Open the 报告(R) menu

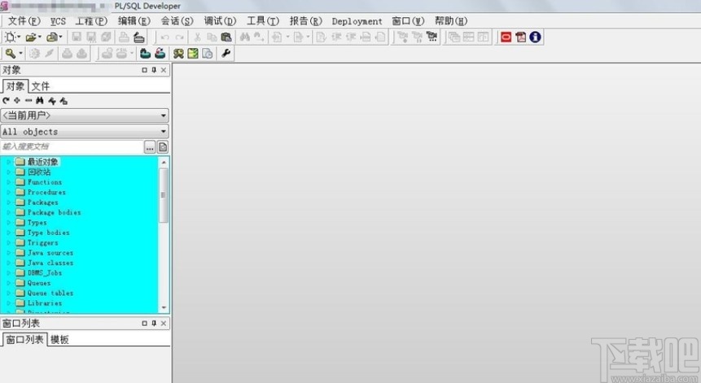pos(306,21)
